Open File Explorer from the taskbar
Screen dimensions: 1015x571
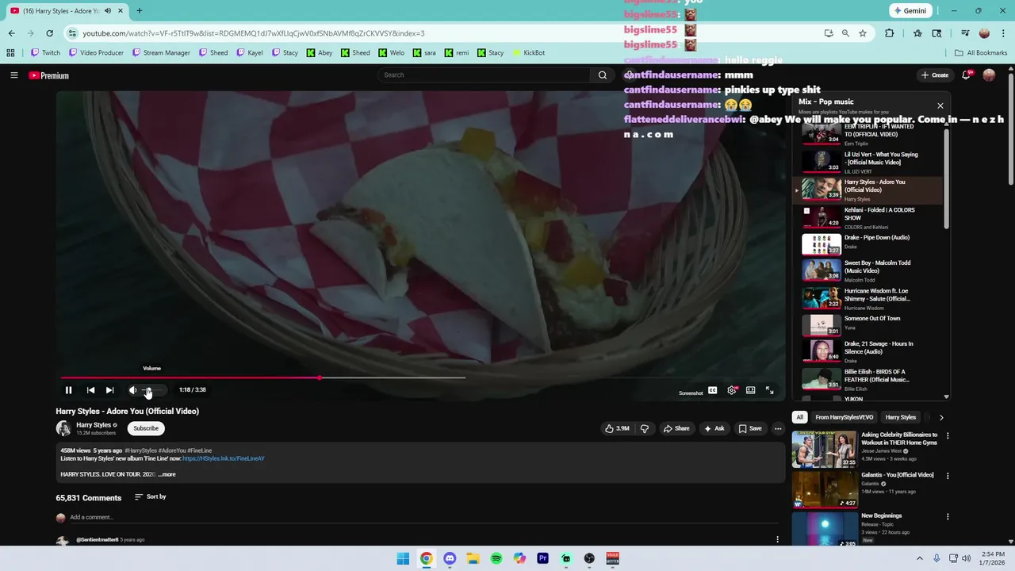point(473,558)
